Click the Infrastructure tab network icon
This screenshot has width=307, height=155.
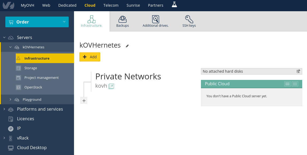coord(91,19)
